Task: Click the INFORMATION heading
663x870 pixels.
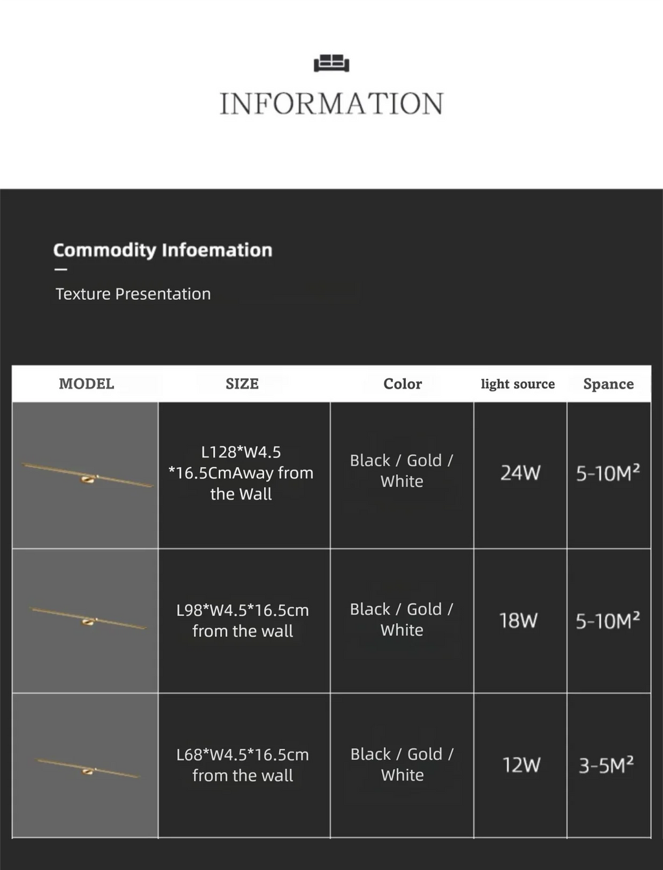Action: click(x=331, y=104)
